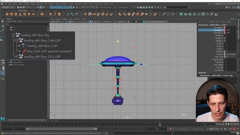Image resolution: width=240 pixels, height=135 pixels.
Task: Open the File menu
Action: point(6,4)
